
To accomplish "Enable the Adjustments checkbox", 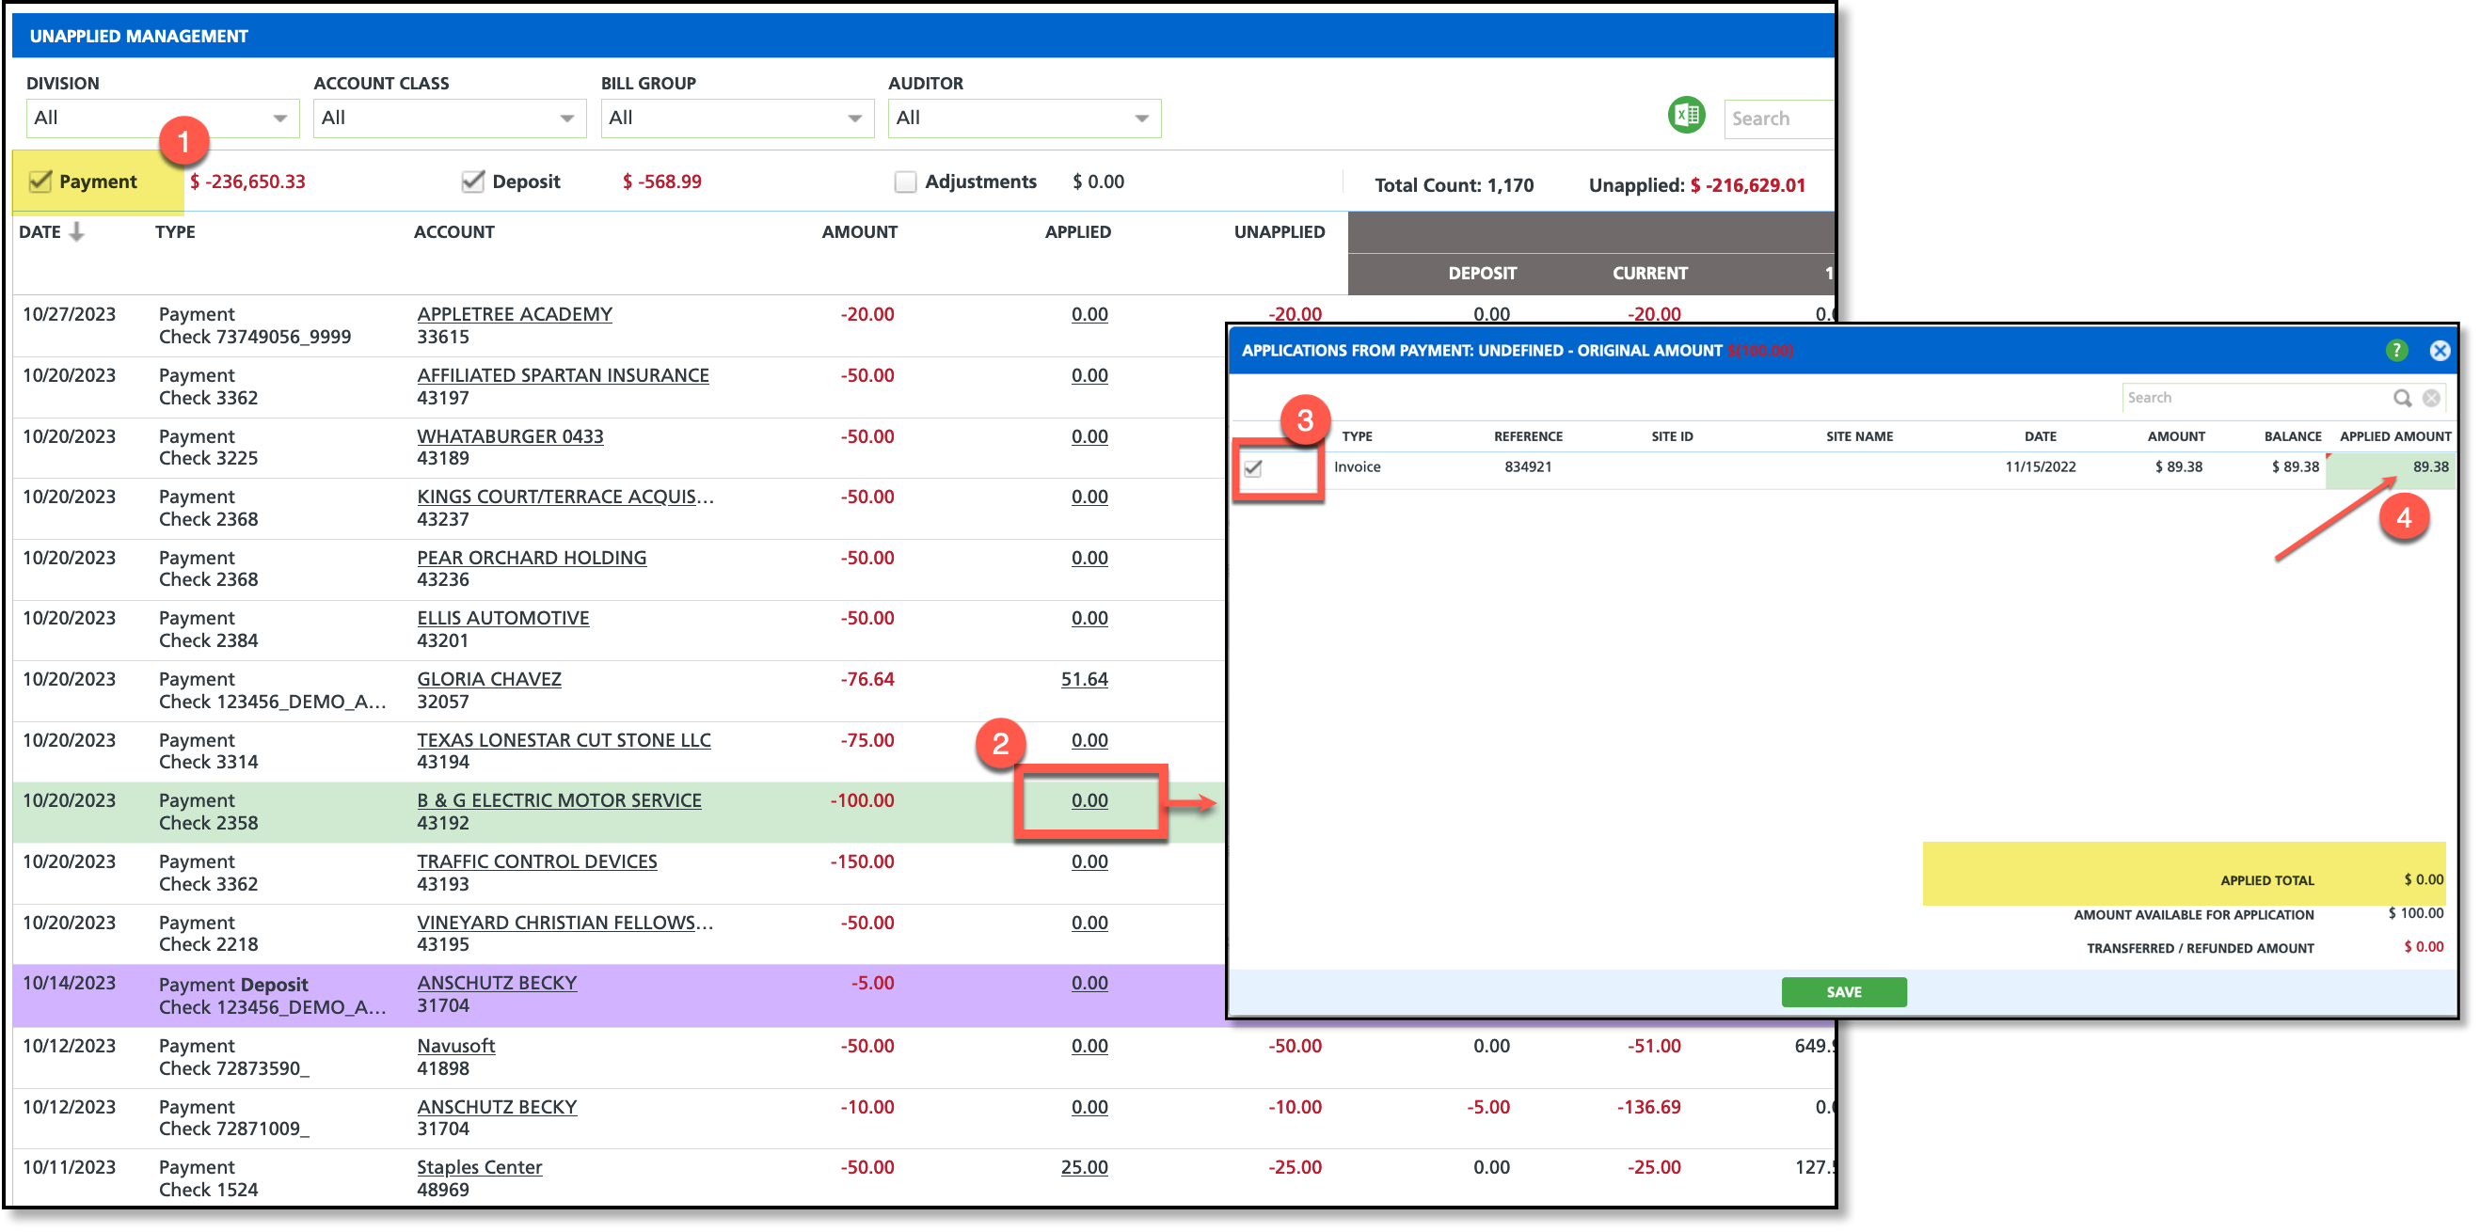I will (x=905, y=181).
